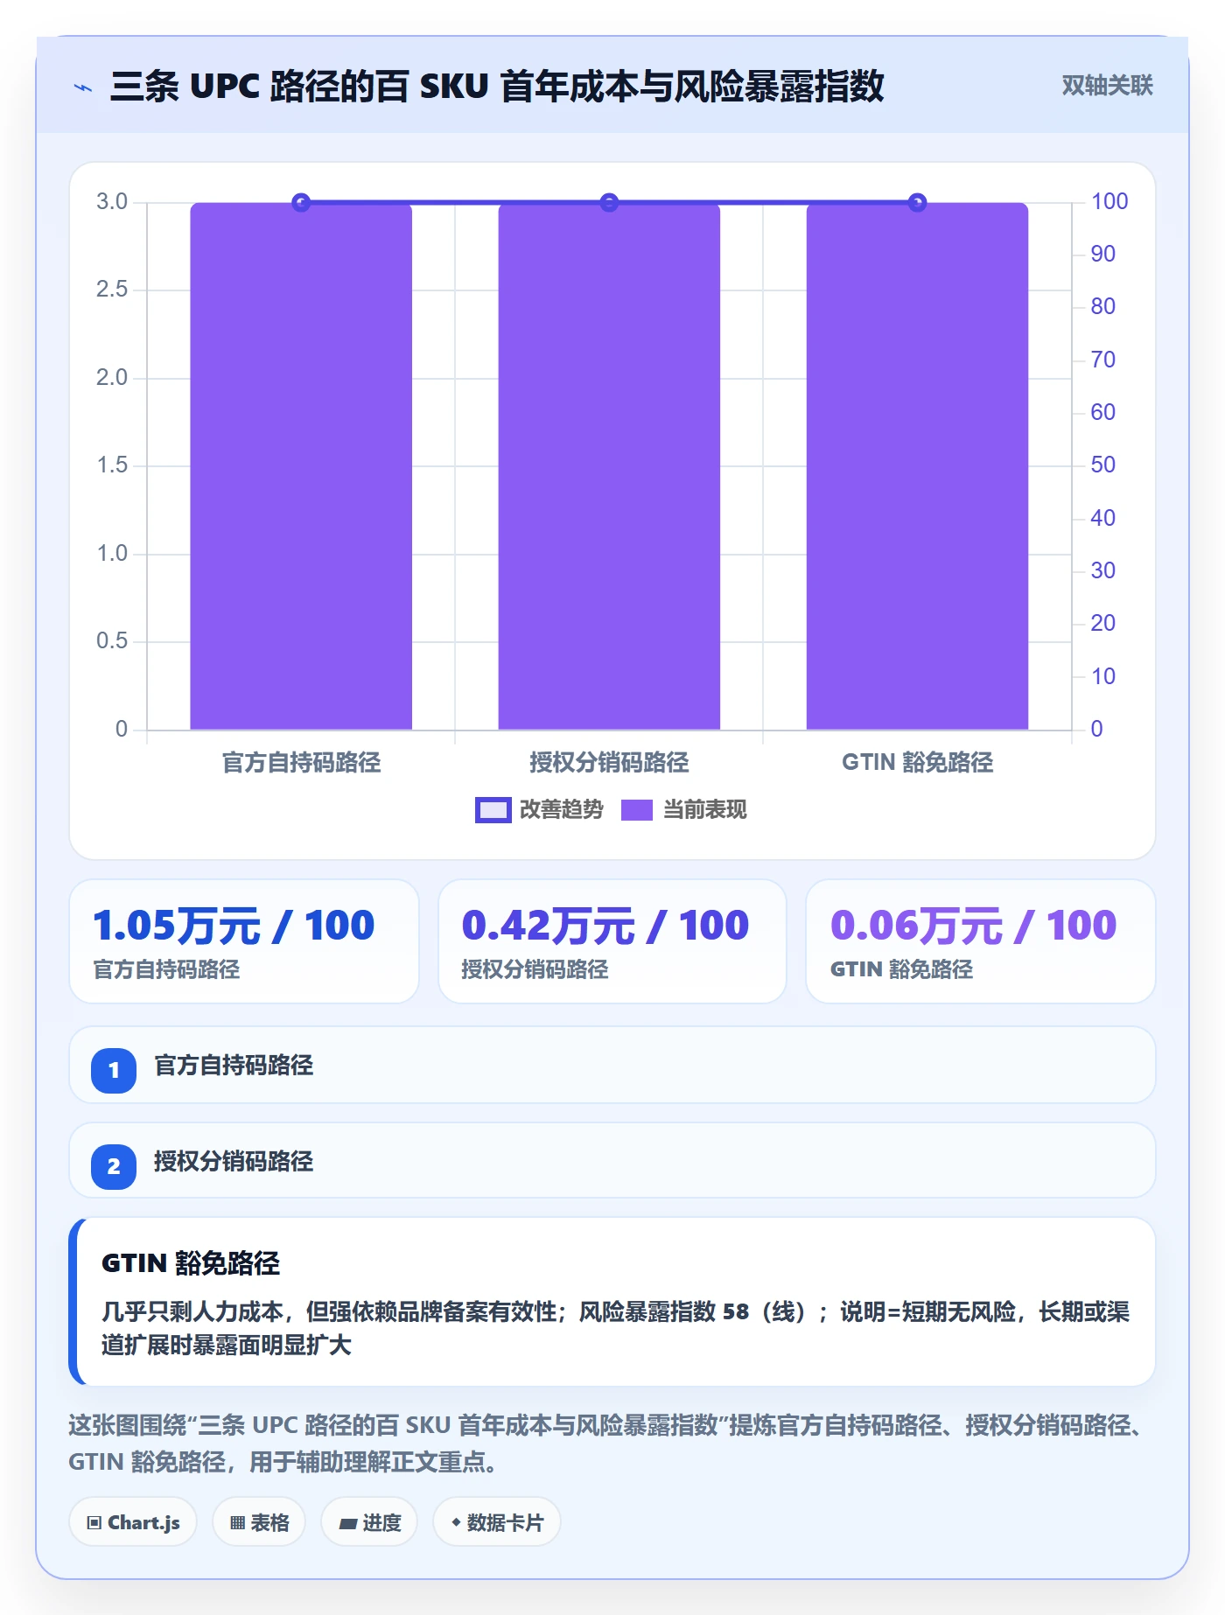Click the 50 right axis value
The width and height of the screenshot is (1225, 1615).
pyautogui.click(x=1102, y=465)
